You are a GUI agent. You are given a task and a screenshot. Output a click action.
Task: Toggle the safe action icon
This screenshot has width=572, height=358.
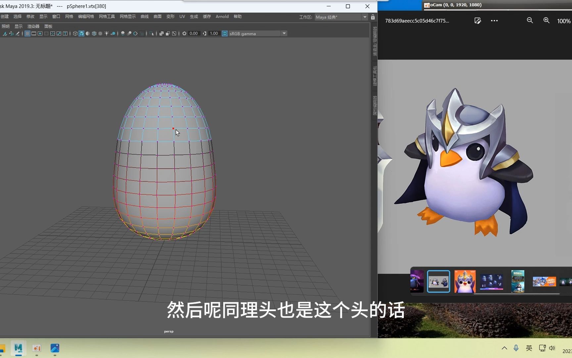[59, 33]
